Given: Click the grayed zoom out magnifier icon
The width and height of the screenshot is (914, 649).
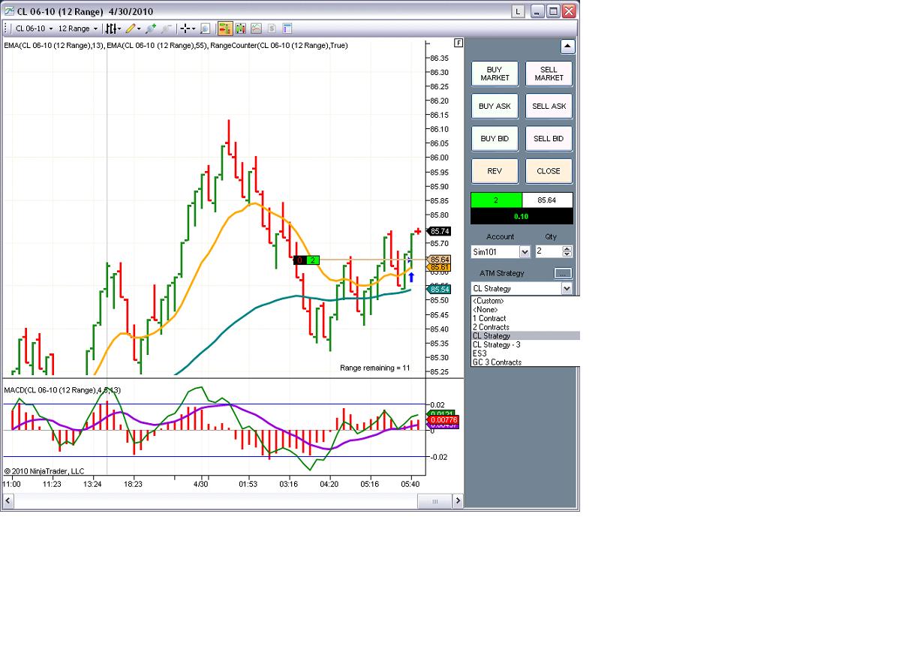Looking at the screenshot, I should 167,29.
